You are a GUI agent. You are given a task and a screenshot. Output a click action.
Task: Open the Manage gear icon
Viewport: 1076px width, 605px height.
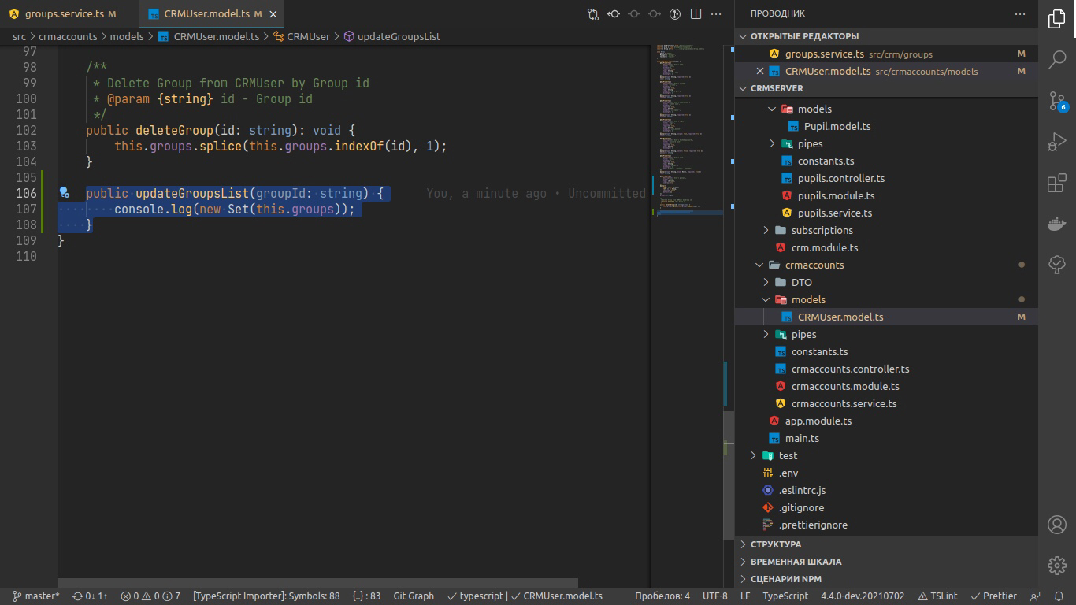coord(1057,565)
